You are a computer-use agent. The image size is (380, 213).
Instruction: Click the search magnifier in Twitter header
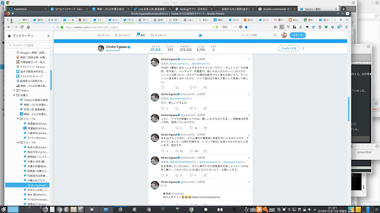coord(275,35)
